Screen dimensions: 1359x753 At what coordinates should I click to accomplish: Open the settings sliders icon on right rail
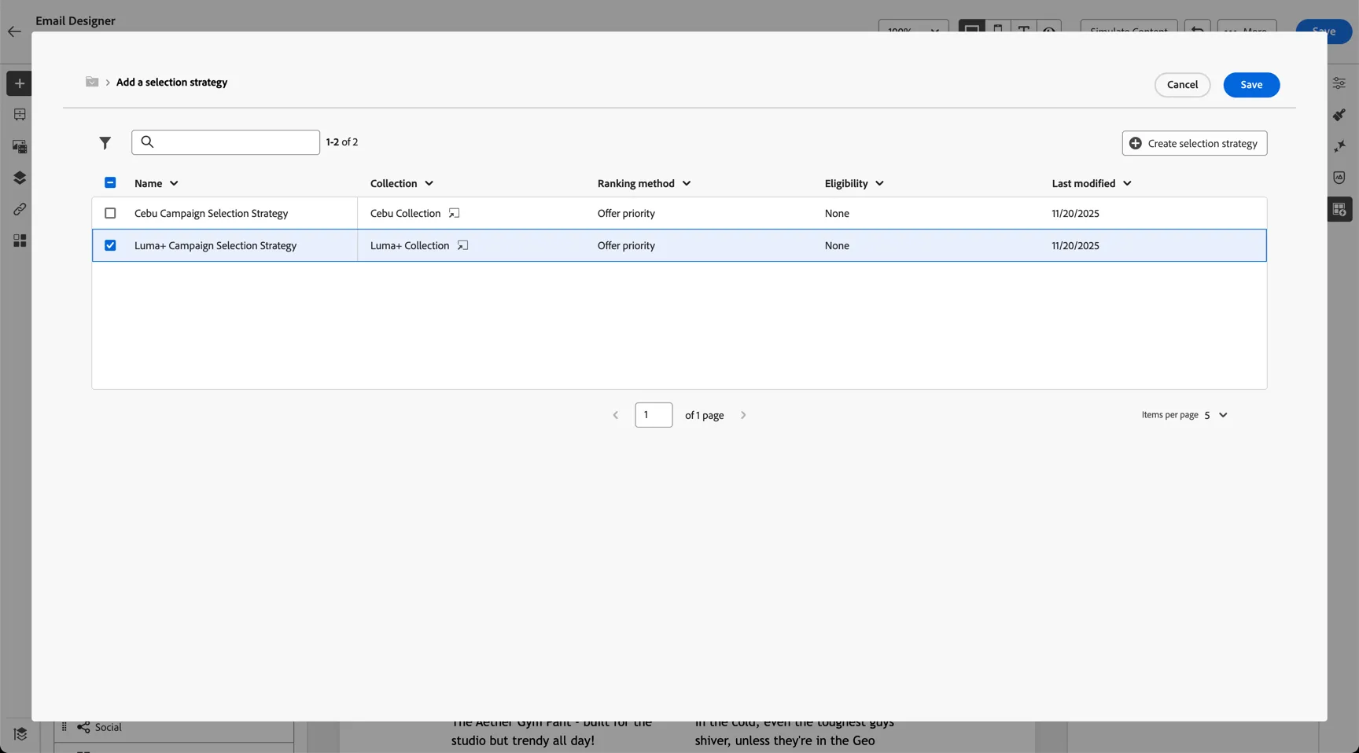click(x=1339, y=83)
